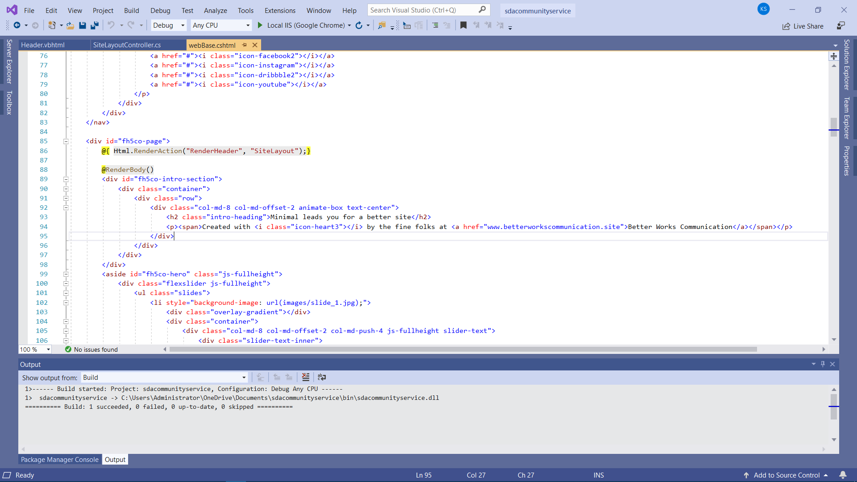Open the Properties side panel tab
Image resolution: width=857 pixels, height=482 pixels.
point(846,161)
